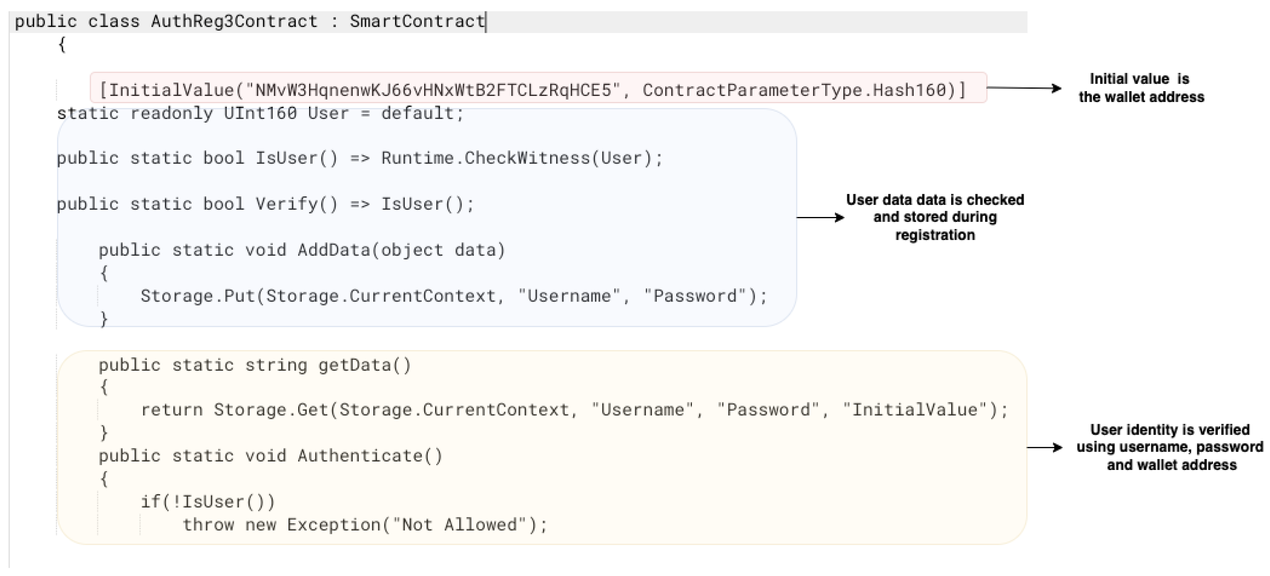Click the "Not Allowed" exception string
1270x576 pixels.
coord(459,525)
